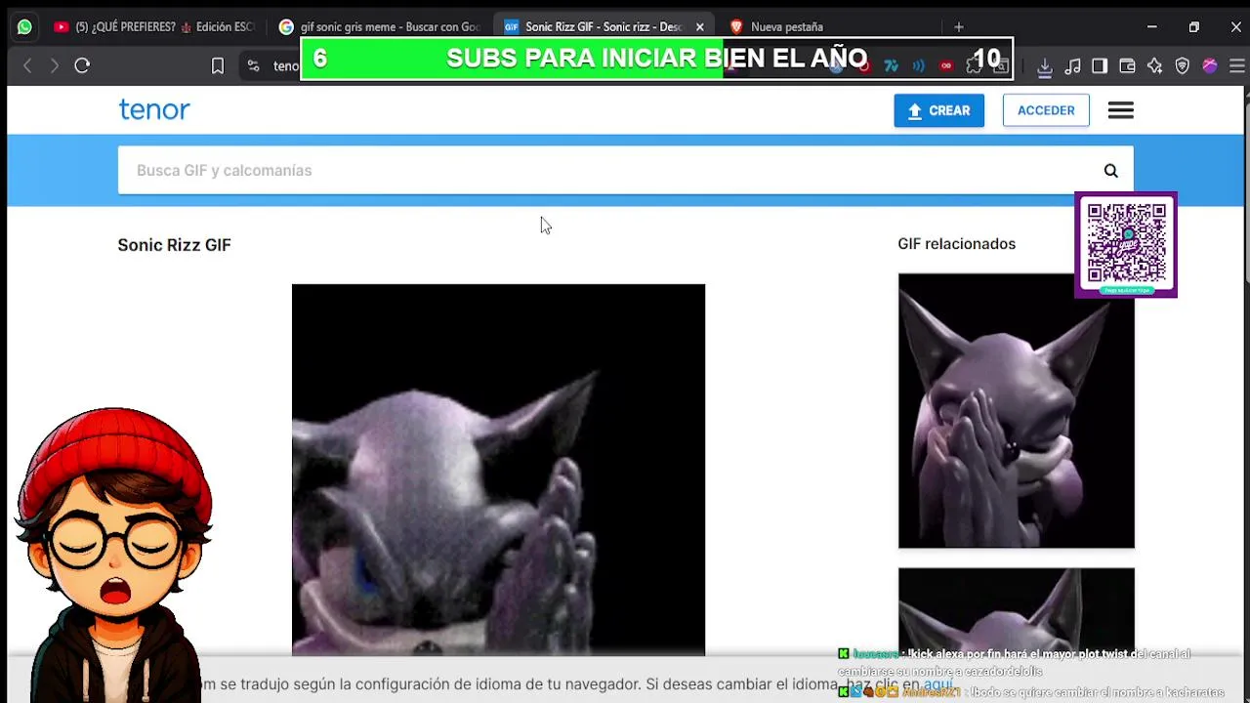Reload the current page
1250x703 pixels.
pyautogui.click(x=82, y=65)
